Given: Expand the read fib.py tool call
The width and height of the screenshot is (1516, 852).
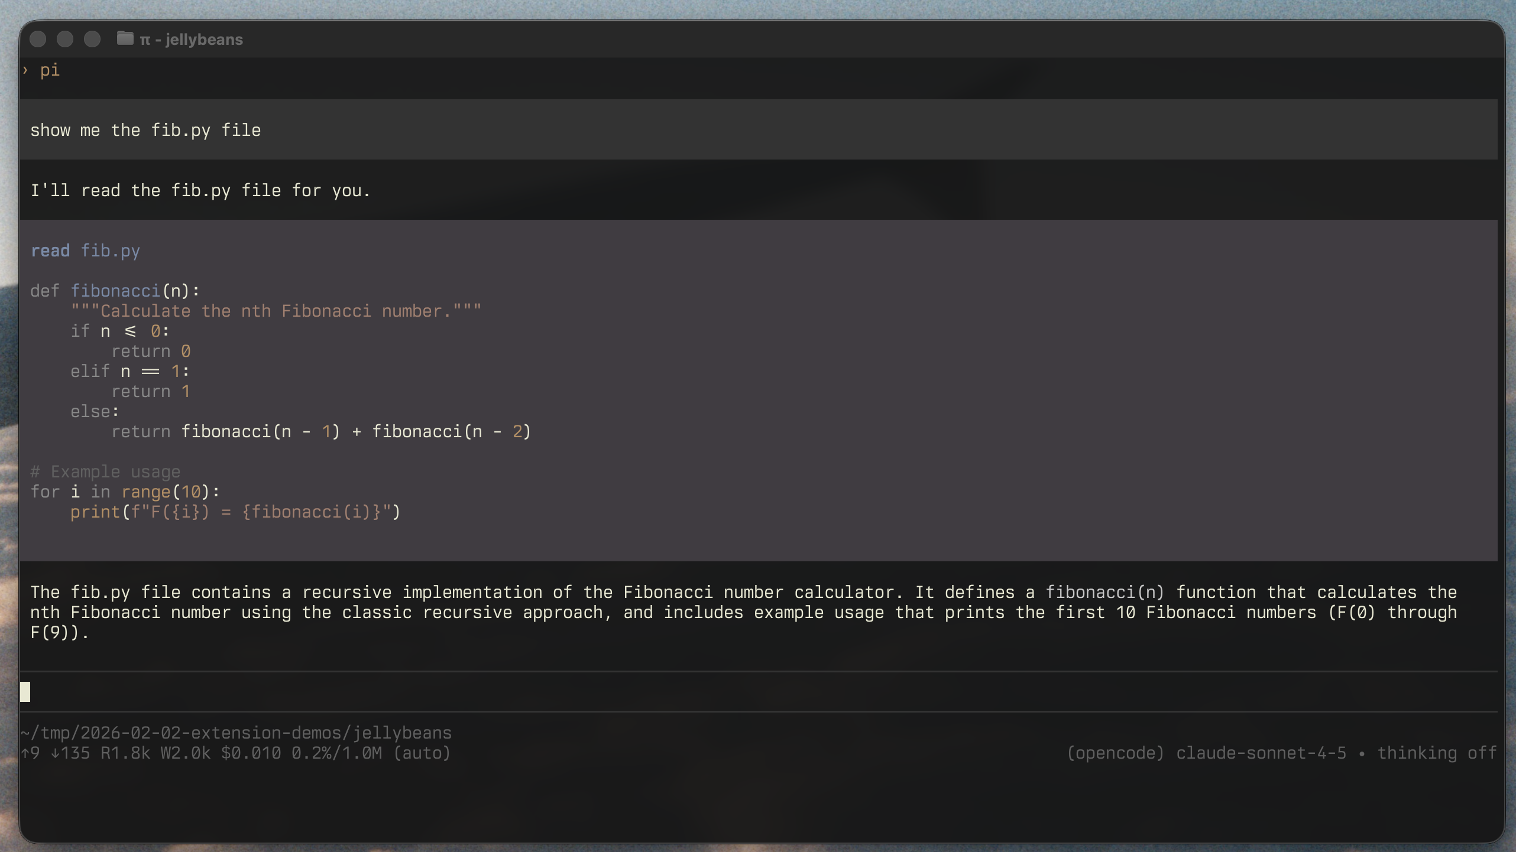Looking at the screenshot, I should pos(86,251).
